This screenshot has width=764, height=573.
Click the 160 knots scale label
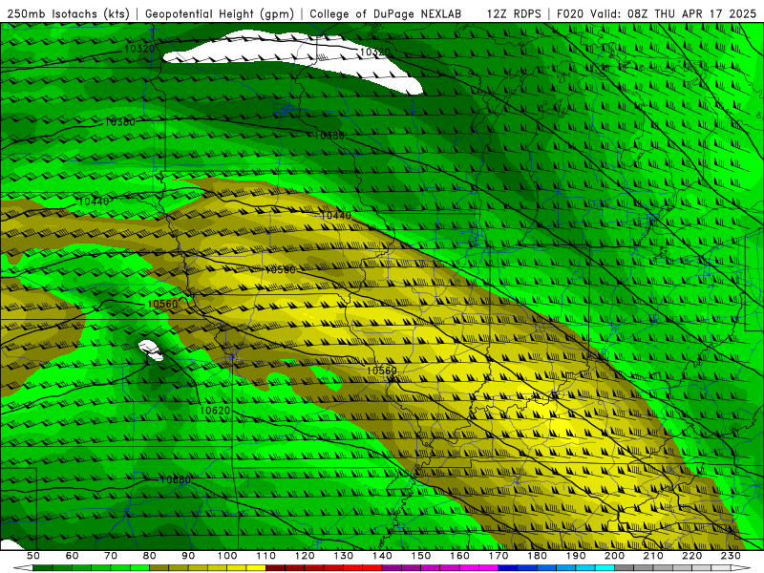(x=459, y=556)
